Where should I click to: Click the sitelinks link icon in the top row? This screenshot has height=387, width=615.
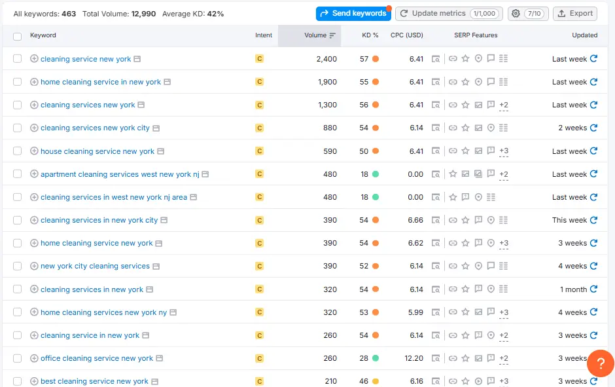[453, 58]
